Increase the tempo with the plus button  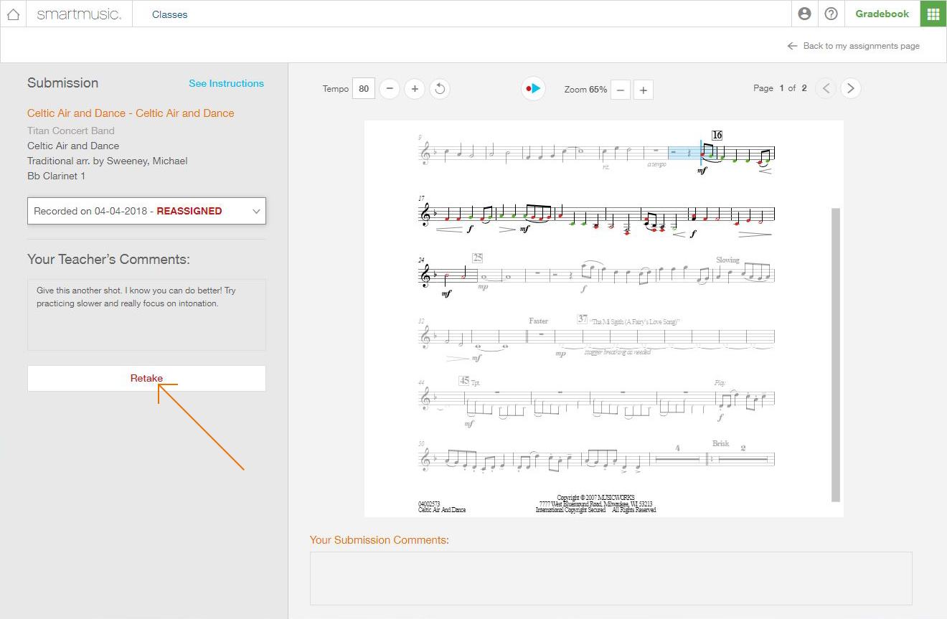pos(414,89)
